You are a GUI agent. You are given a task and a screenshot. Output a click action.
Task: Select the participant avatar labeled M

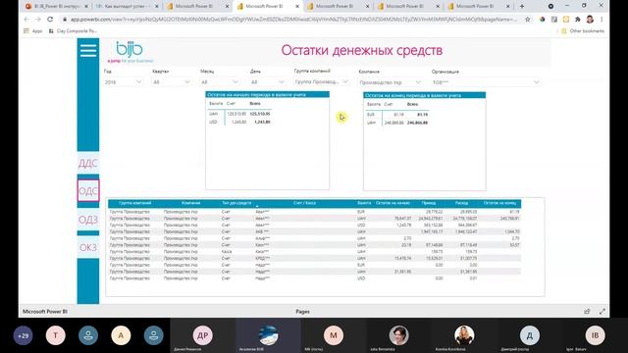pyautogui.click(x=334, y=335)
